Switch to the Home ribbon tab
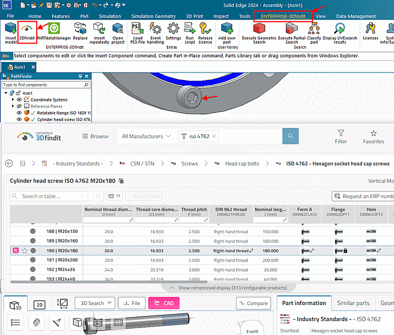This screenshot has width=394, height=335. pos(35,16)
